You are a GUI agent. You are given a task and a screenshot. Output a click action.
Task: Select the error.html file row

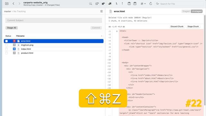tap(54, 41)
